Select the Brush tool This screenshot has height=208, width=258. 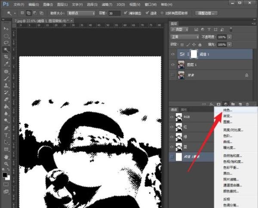(x=6, y=79)
